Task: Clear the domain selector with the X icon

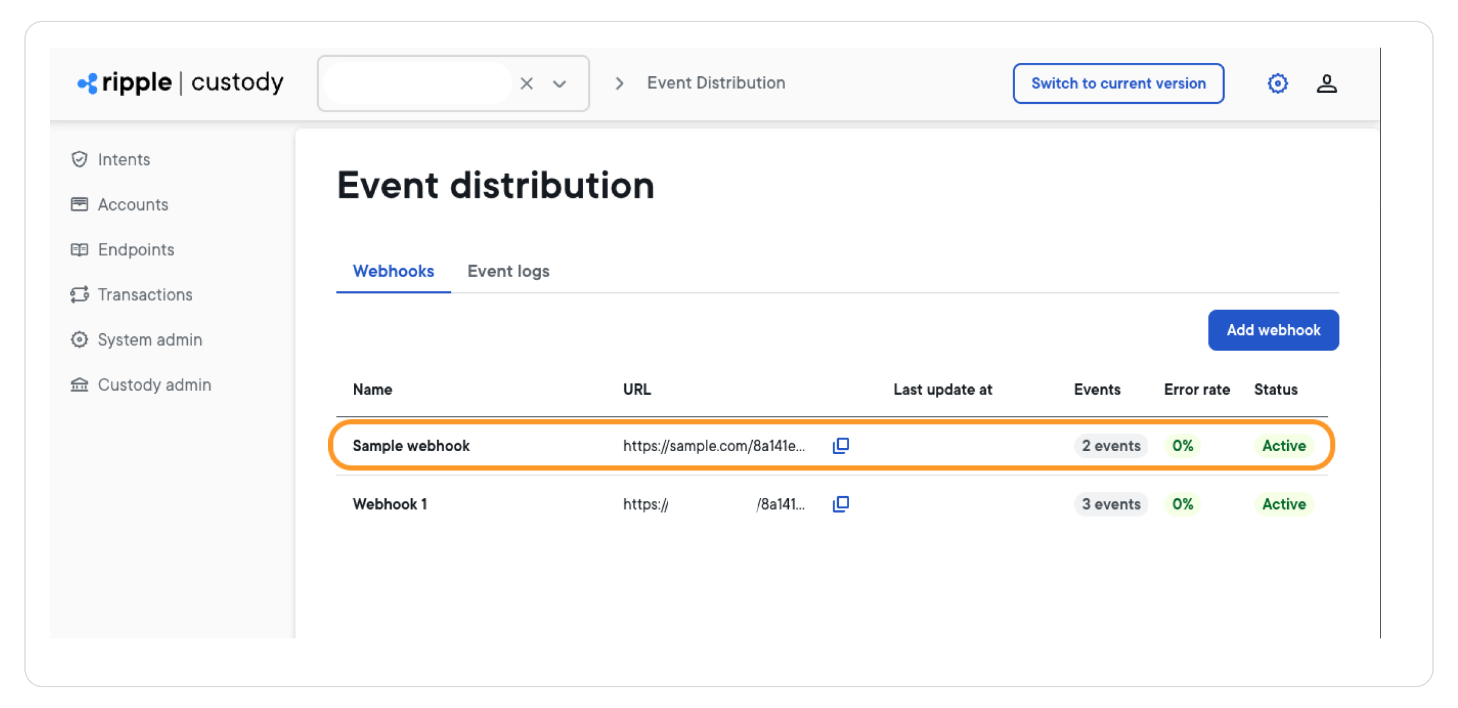Action: [x=526, y=84]
